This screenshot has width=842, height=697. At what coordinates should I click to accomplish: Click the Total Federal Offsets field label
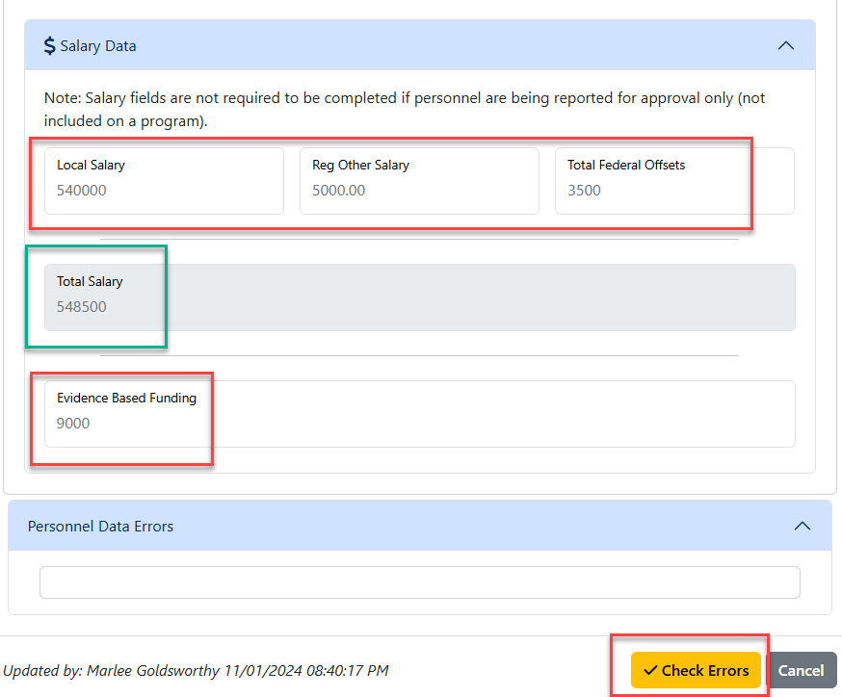(x=626, y=165)
